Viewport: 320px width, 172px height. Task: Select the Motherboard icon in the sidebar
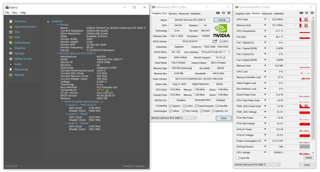(11, 43)
